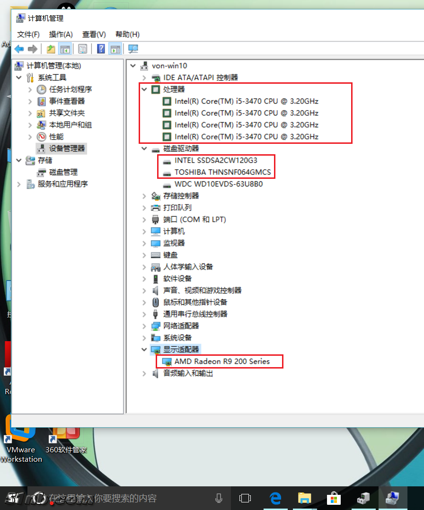Screen dimensions: 424x510
Task: Click the scan for hardware changes monitor icon
Action: tap(133, 49)
